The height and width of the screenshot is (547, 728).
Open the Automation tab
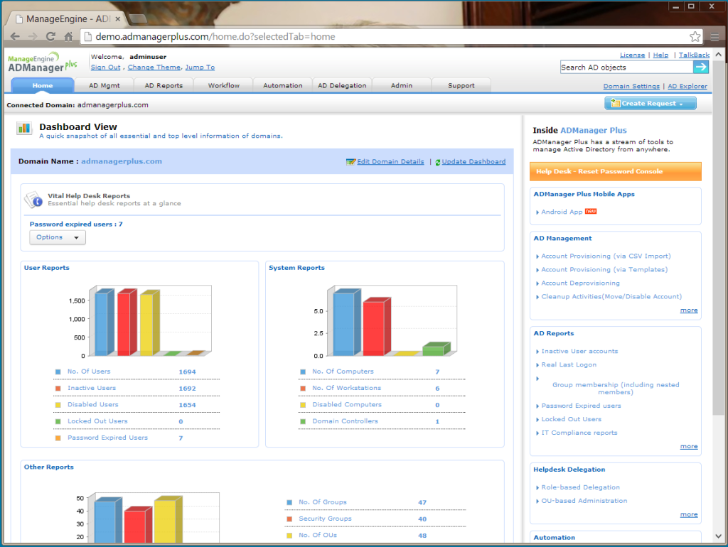click(x=283, y=85)
